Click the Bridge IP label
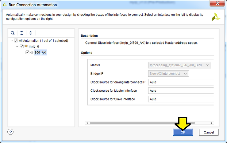Image resolution: width=227 pixels, height=143 pixels. 97,74
